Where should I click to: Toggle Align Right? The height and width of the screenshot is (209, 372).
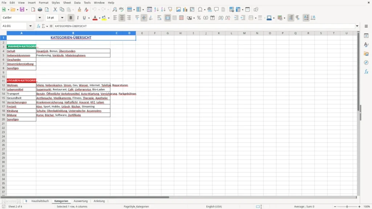tap(129, 18)
